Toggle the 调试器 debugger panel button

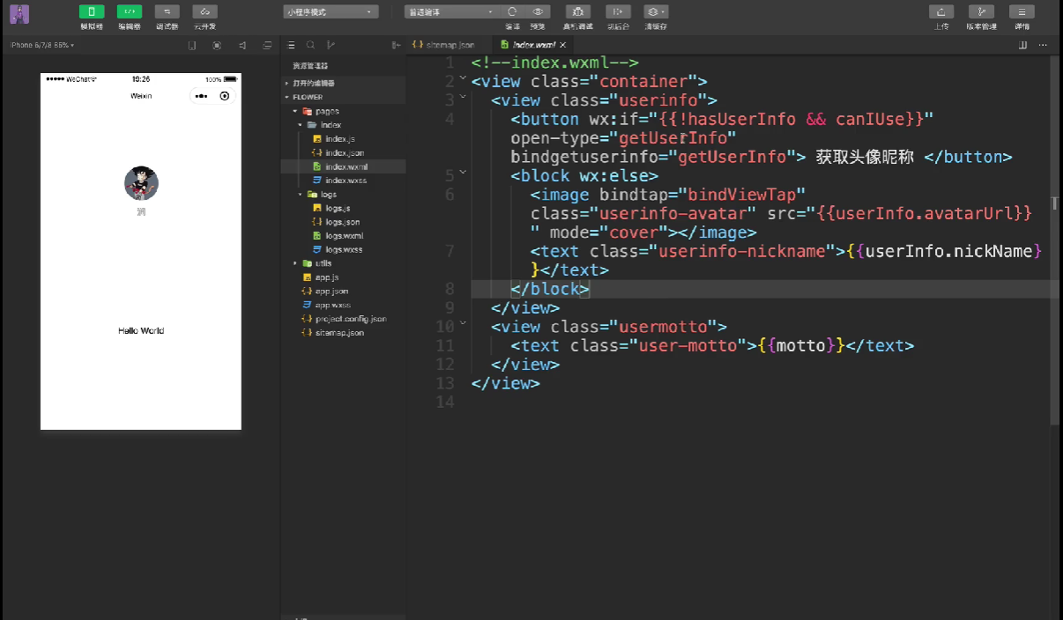167,11
